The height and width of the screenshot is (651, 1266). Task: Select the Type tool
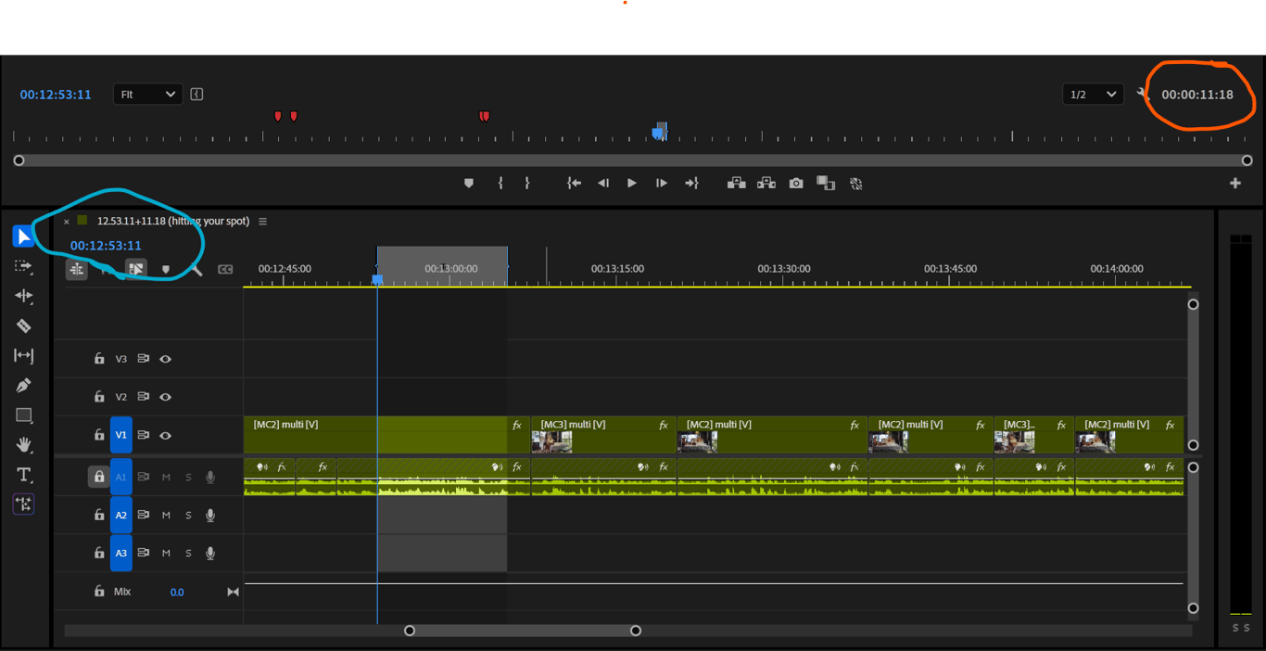[23, 474]
